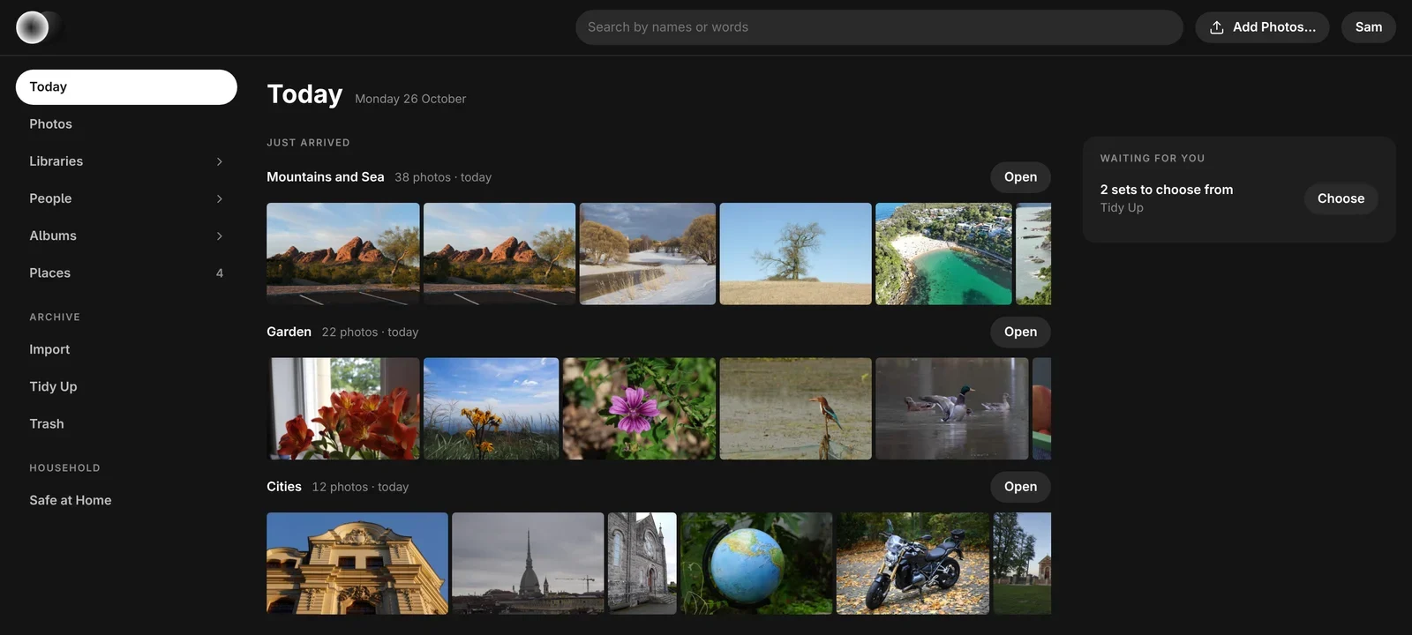Open the Import section
Image resolution: width=1412 pixels, height=635 pixels.
(126, 349)
